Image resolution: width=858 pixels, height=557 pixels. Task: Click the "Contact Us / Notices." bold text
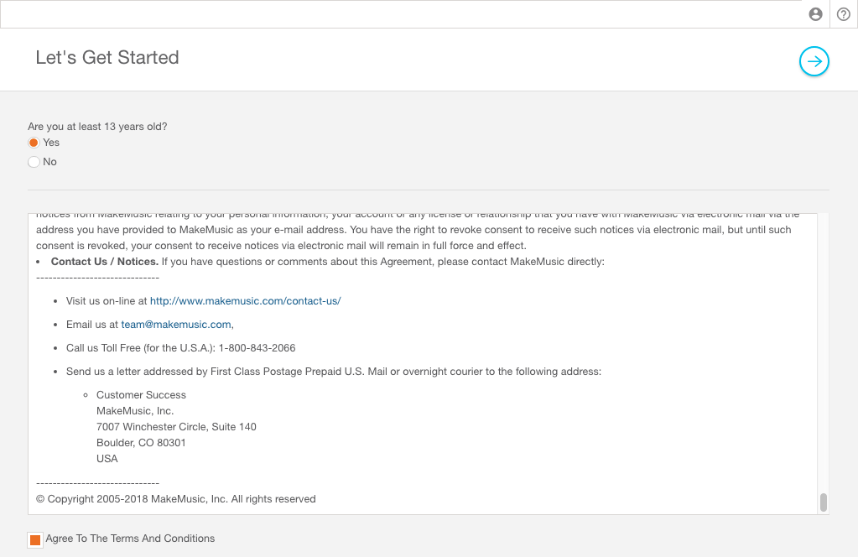tap(105, 262)
